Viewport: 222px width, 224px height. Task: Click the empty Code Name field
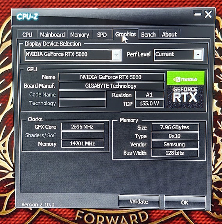click(82, 95)
